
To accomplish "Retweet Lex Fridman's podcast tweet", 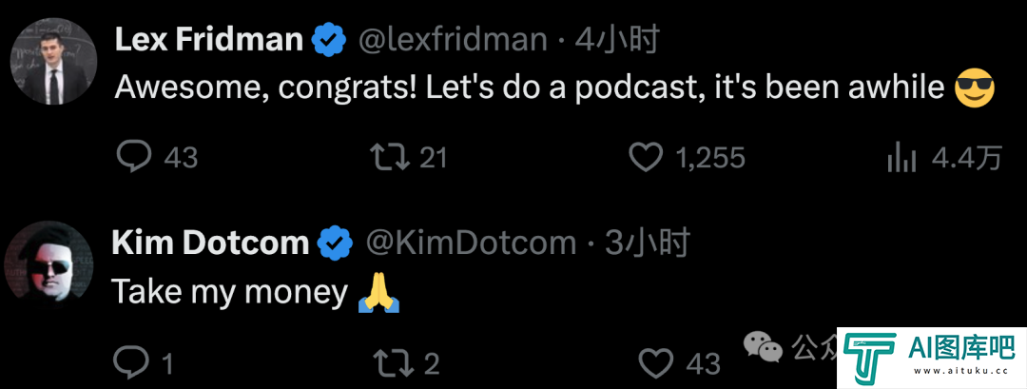I will click(x=391, y=158).
